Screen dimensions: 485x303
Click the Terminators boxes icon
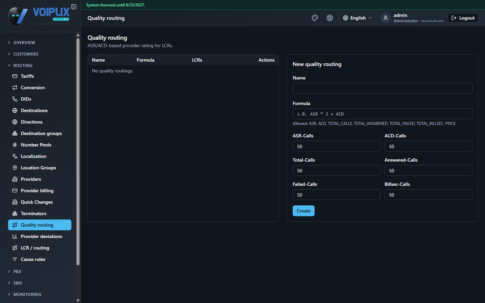pyautogui.click(x=15, y=213)
